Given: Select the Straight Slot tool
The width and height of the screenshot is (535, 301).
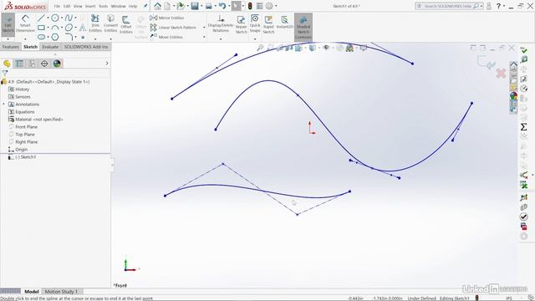Looking at the screenshot, I should 41,37.
